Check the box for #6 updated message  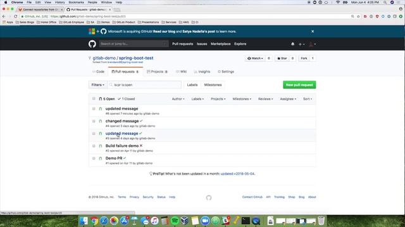pyautogui.click(x=94, y=108)
